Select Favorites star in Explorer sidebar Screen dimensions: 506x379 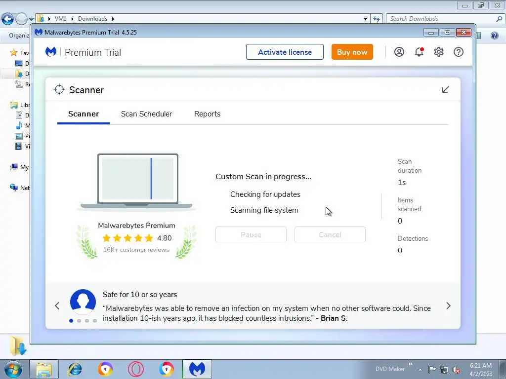point(13,52)
